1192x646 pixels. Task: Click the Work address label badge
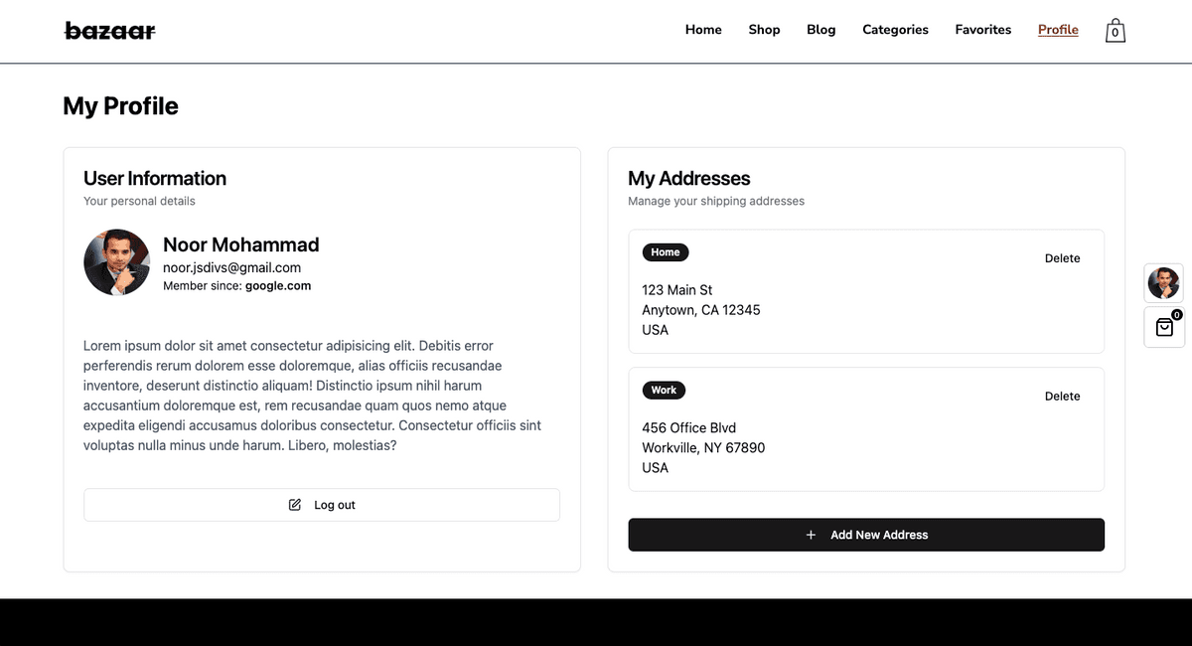[x=664, y=391]
